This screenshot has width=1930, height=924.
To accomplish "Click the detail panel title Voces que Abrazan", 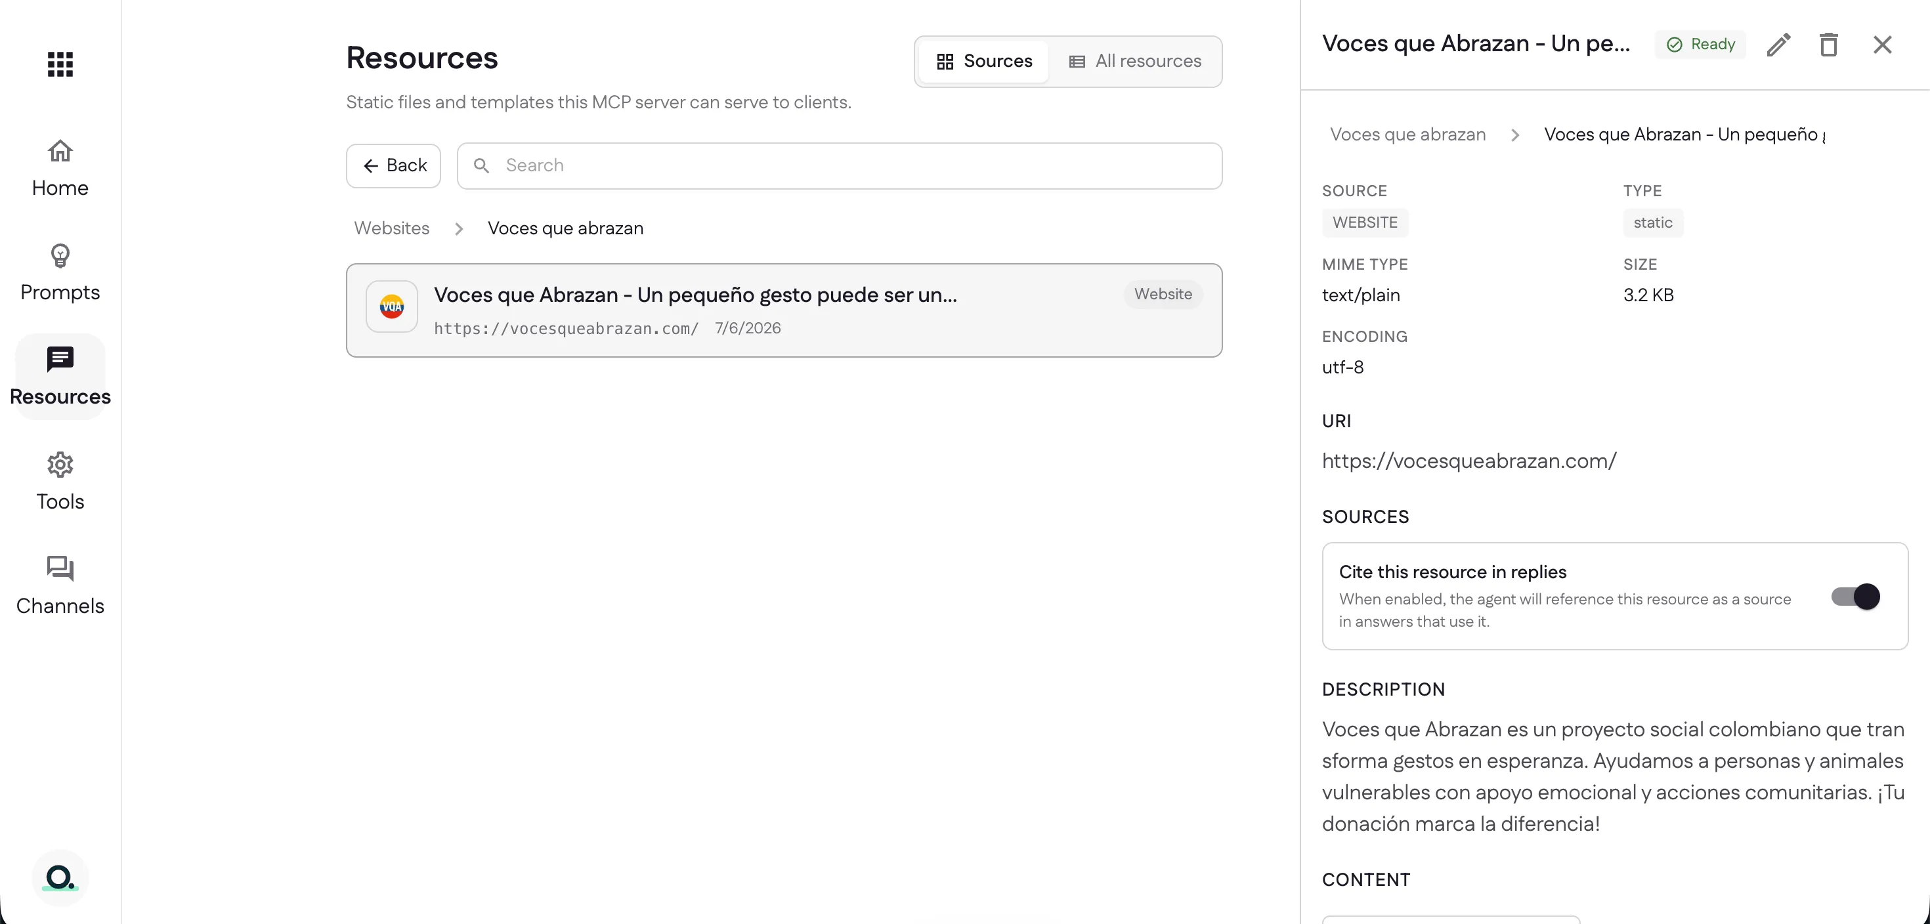I will click(x=1475, y=44).
